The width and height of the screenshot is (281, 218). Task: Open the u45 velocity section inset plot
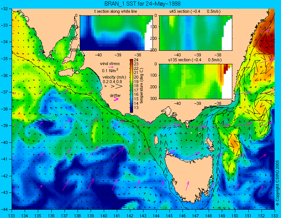tap(196, 33)
